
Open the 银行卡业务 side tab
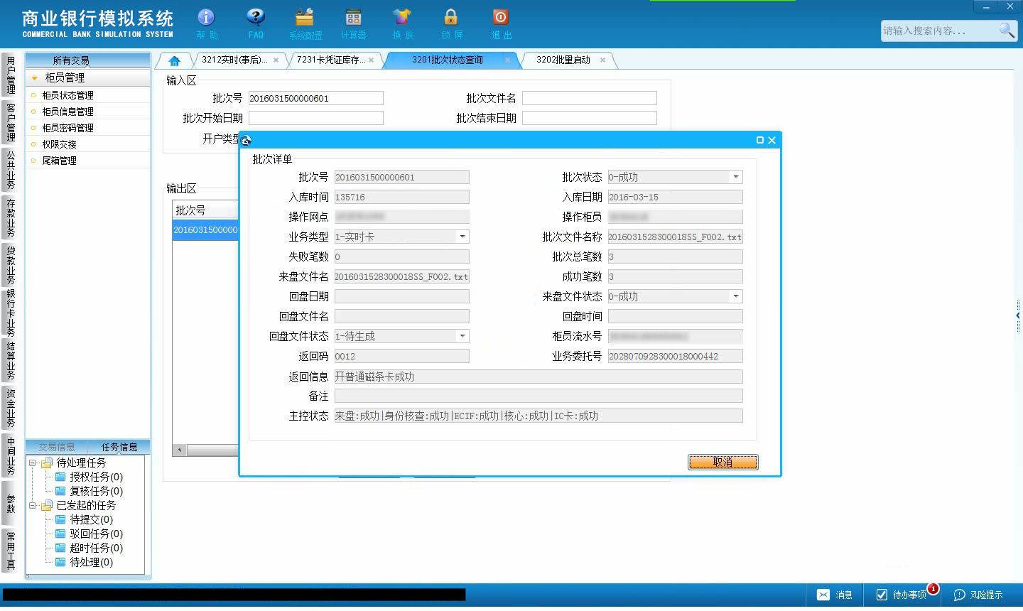pyautogui.click(x=11, y=313)
